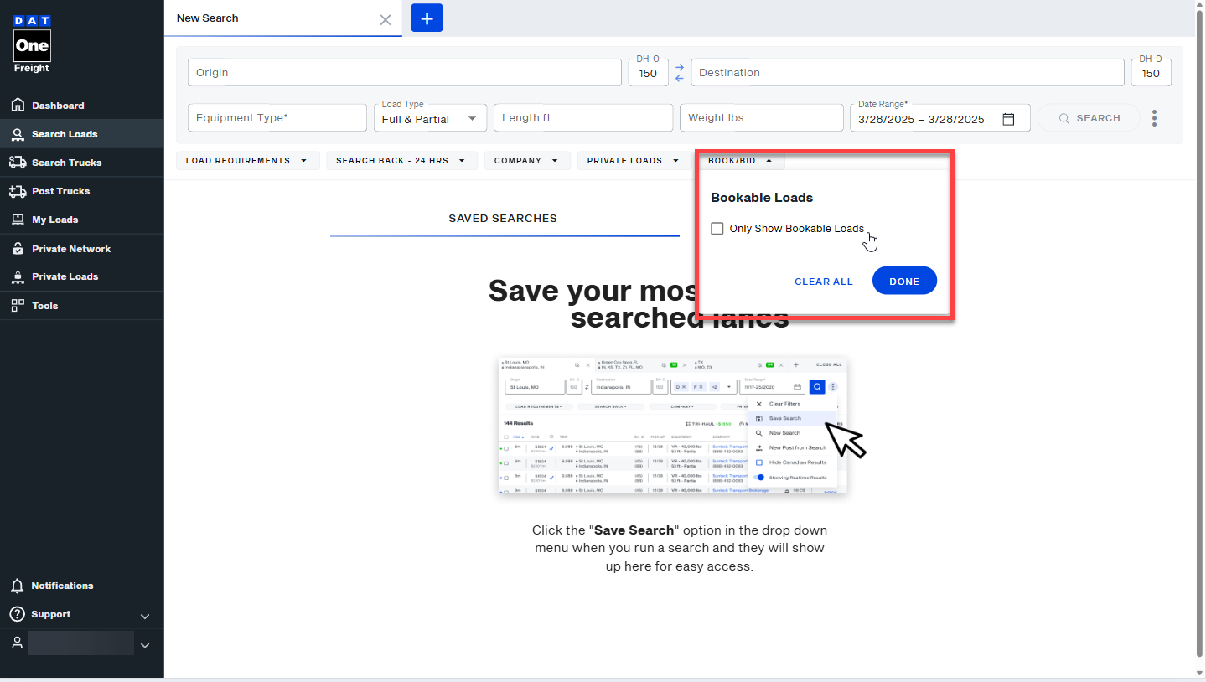The image size is (1206, 682).
Task: Click the Post Trucks truck icon
Action: click(17, 191)
